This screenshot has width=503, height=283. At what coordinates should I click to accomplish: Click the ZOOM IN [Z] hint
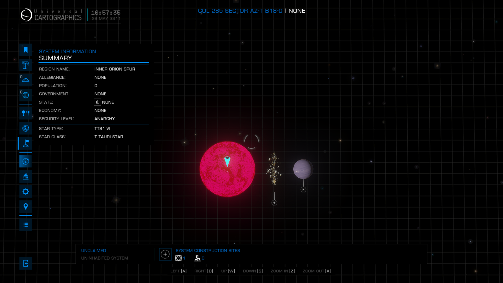[x=283, y=271]
